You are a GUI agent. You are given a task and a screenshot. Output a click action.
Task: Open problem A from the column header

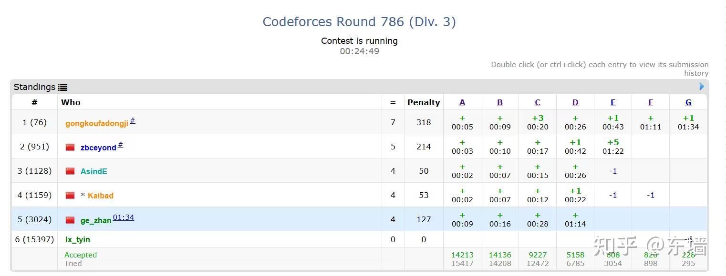462,102
